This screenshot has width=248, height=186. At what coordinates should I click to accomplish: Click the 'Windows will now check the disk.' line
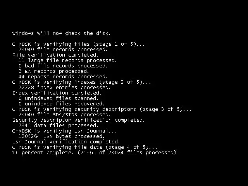click(61, 33)
